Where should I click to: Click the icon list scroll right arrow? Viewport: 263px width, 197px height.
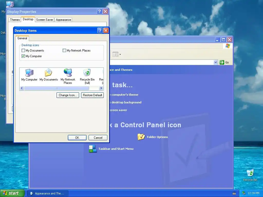click(x=101, y=88)
